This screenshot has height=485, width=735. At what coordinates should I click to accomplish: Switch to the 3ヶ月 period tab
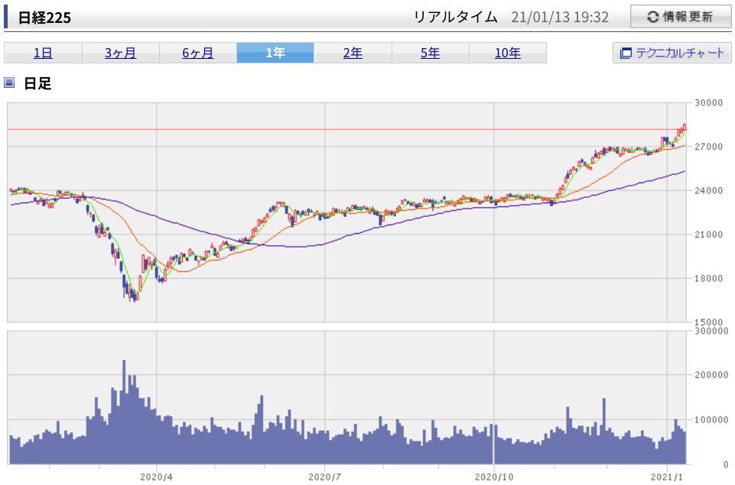pos(121,53)
